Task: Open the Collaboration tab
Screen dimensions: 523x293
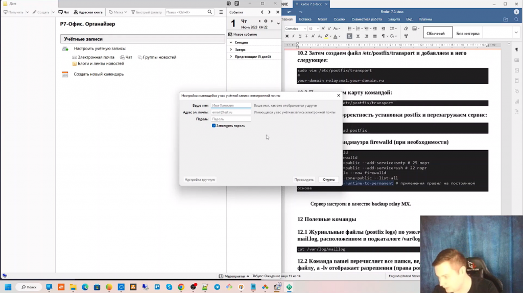Action: tap(367, 19)
